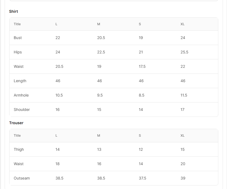Select Hips value 25.5 for size XL
The height and width of the screenshot is (189, 227).
coord(184,52)
